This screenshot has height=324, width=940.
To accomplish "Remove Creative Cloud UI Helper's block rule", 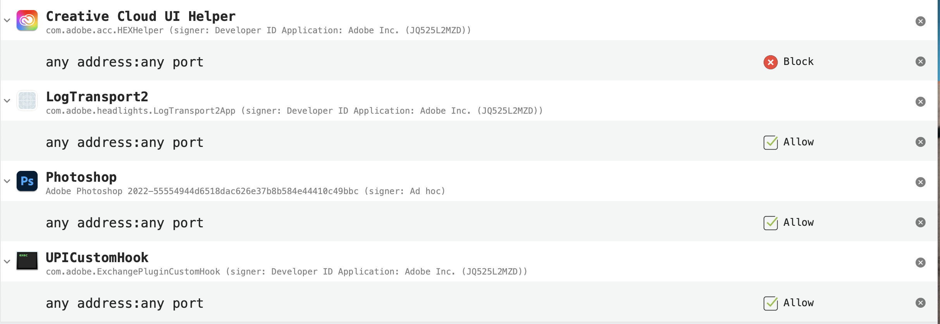I will pos(921,61).
